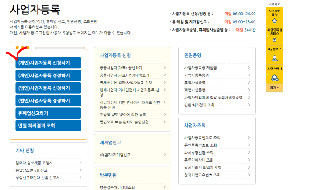Click the 사업자등록 page title
Viewport: 325px width, 190px height.
point(35,9)
